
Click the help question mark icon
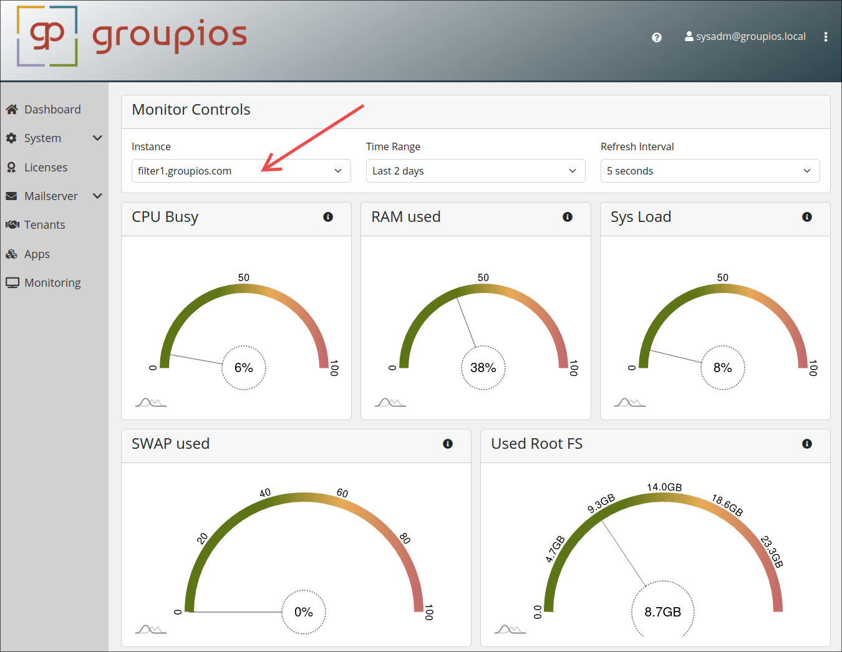coord(656,37)
